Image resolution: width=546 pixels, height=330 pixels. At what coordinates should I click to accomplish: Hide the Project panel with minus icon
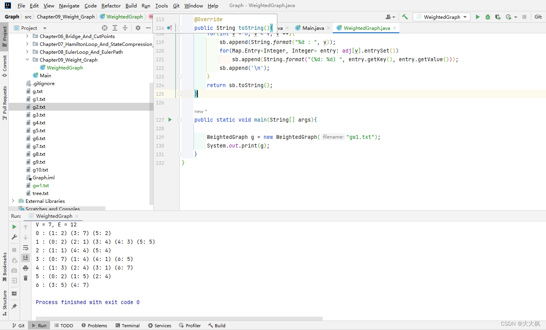pos(148,28)
